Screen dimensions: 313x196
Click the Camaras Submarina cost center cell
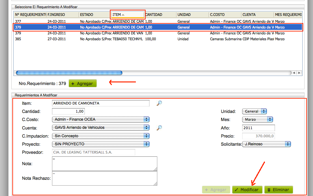pos(226,39)
